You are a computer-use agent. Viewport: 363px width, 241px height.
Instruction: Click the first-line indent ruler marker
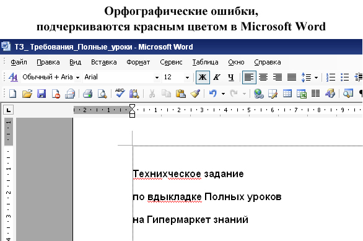point(132,107)
